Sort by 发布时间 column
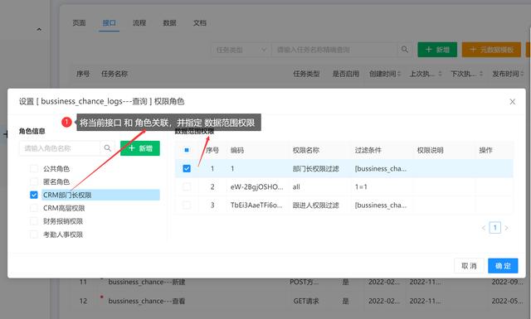531x319 pixels. 522,74
